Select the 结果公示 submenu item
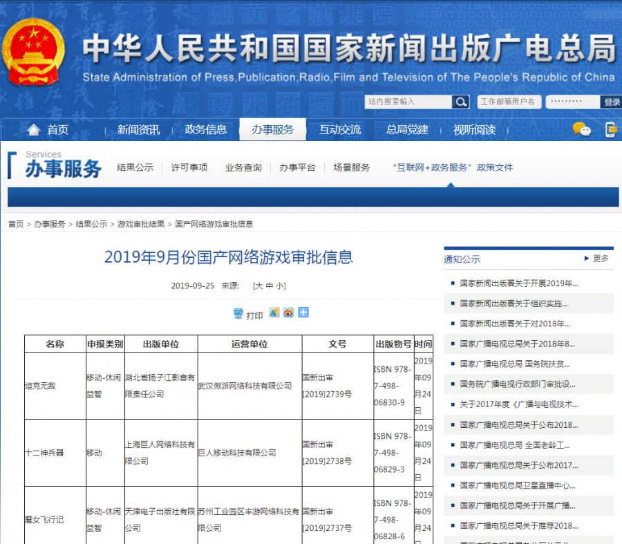 [135, 167]
